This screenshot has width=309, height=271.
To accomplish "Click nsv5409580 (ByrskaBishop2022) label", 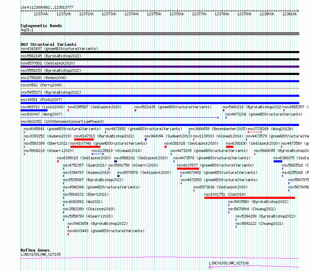I will coord(258,202).
